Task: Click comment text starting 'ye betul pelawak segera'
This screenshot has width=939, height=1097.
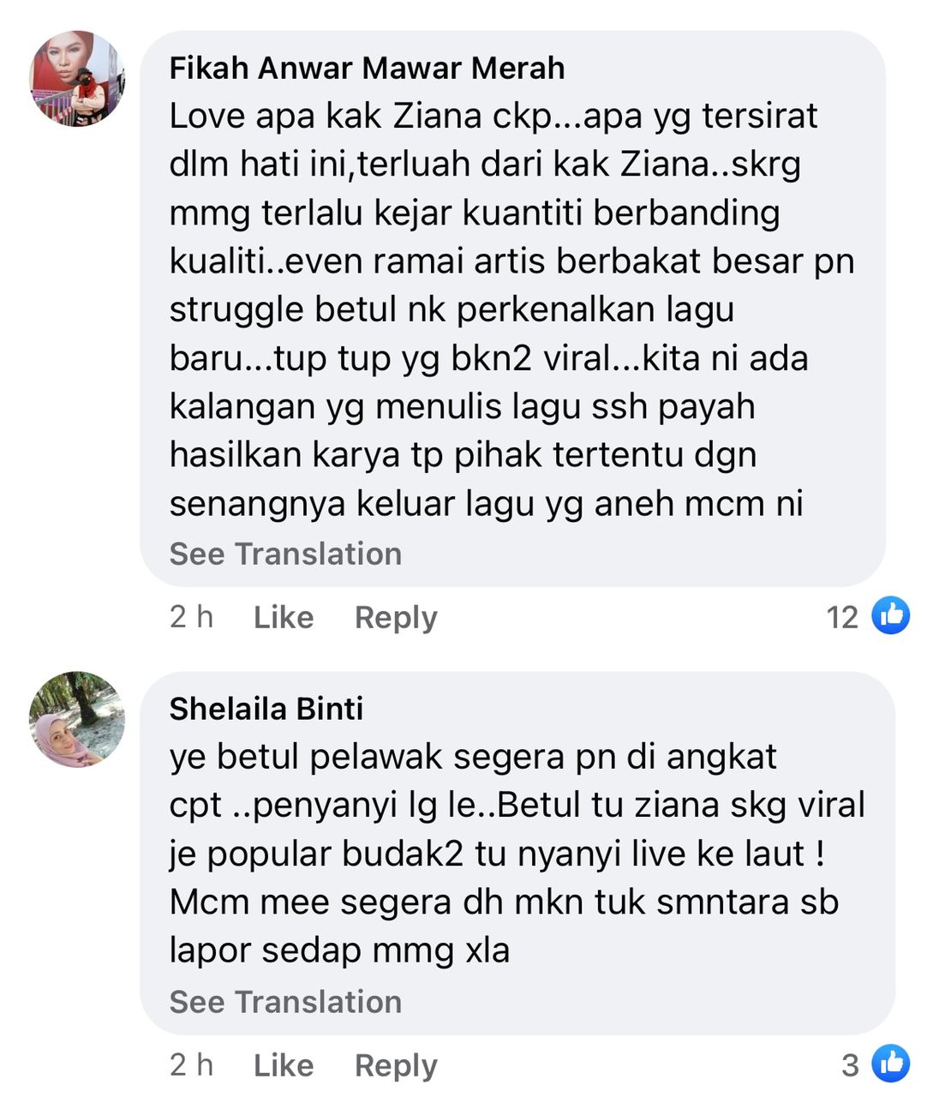Action: tap(517, 853)
